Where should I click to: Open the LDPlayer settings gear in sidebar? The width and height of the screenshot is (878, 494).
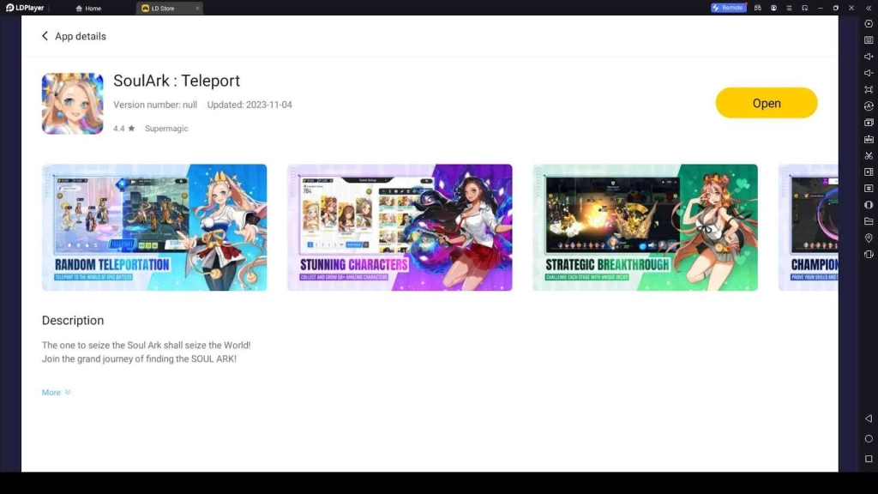coord(869,23)
